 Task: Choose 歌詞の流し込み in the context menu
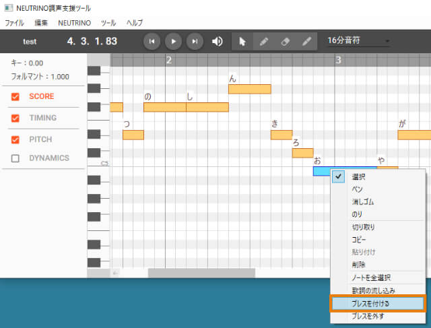pos(378,290)
